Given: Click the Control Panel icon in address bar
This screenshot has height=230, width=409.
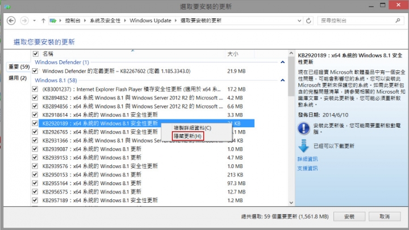Looking at the screenshot, I should coord(53,20).
